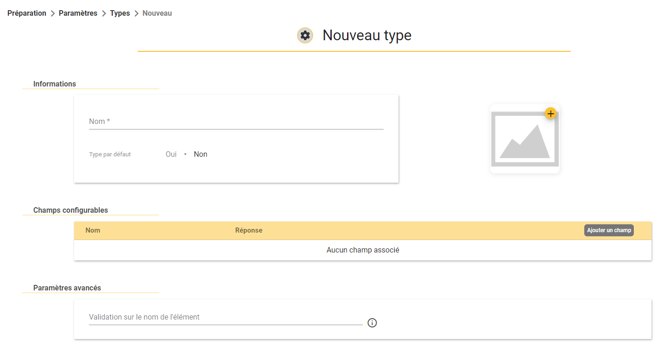Go to Types breadcrumb
The width and height of the screenshot is (657, 345).
120,13
